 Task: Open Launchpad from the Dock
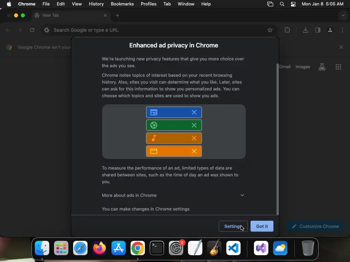(x=61, y=248)
